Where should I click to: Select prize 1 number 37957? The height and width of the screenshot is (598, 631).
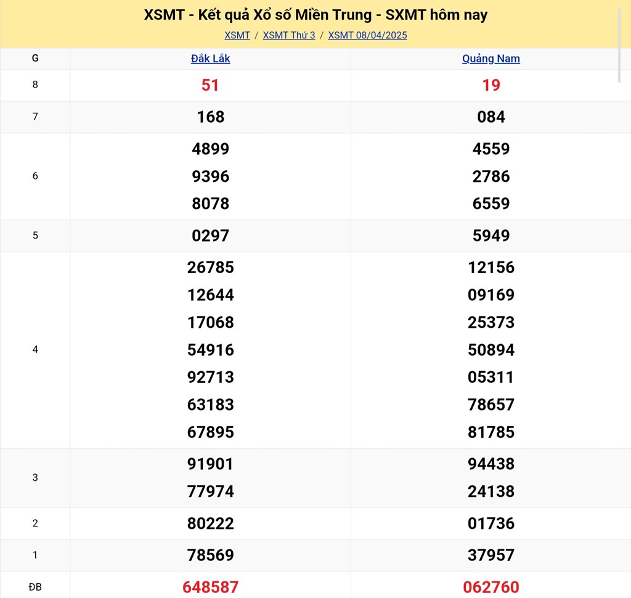[491, 555]
